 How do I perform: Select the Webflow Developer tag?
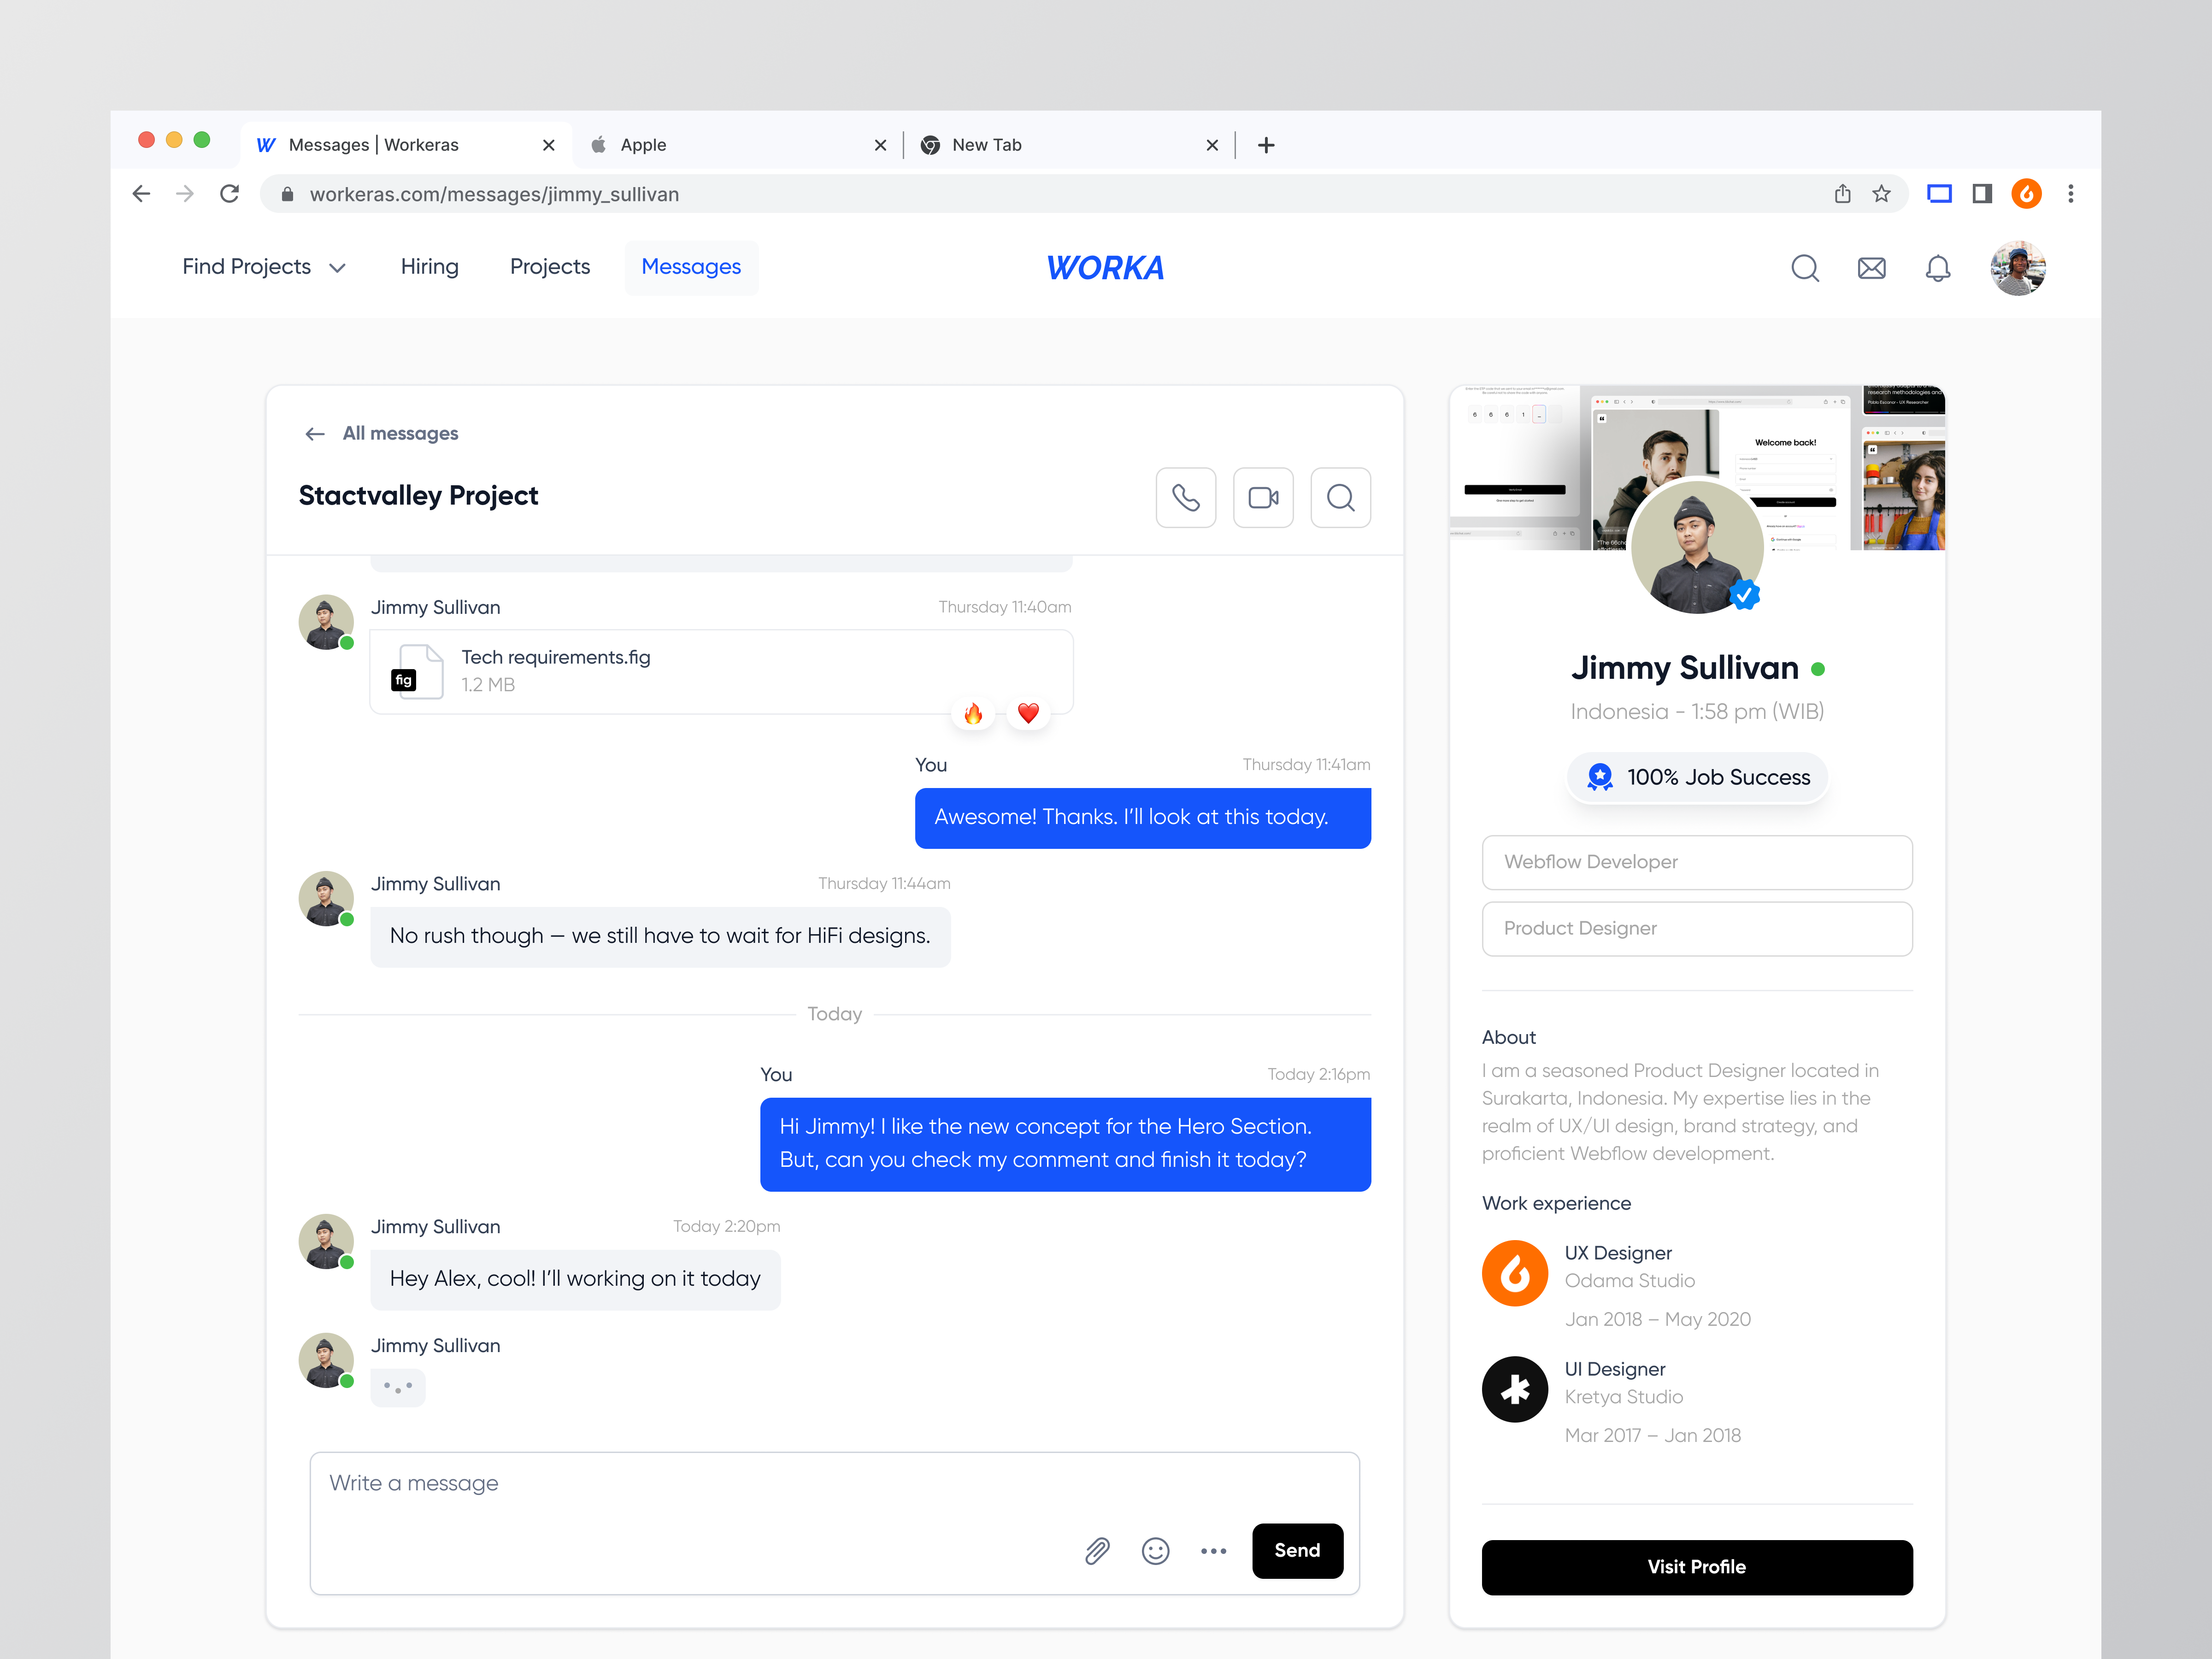coord(1696,862)
